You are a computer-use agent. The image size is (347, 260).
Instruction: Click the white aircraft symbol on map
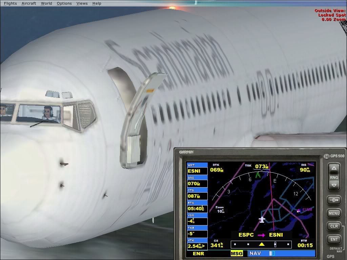coord(262,220)
